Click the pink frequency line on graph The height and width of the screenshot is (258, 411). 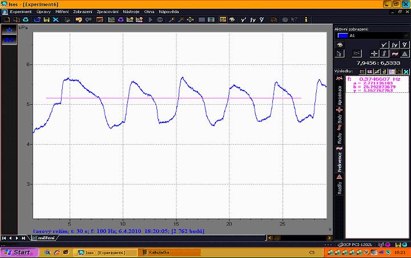coord(174,98)
